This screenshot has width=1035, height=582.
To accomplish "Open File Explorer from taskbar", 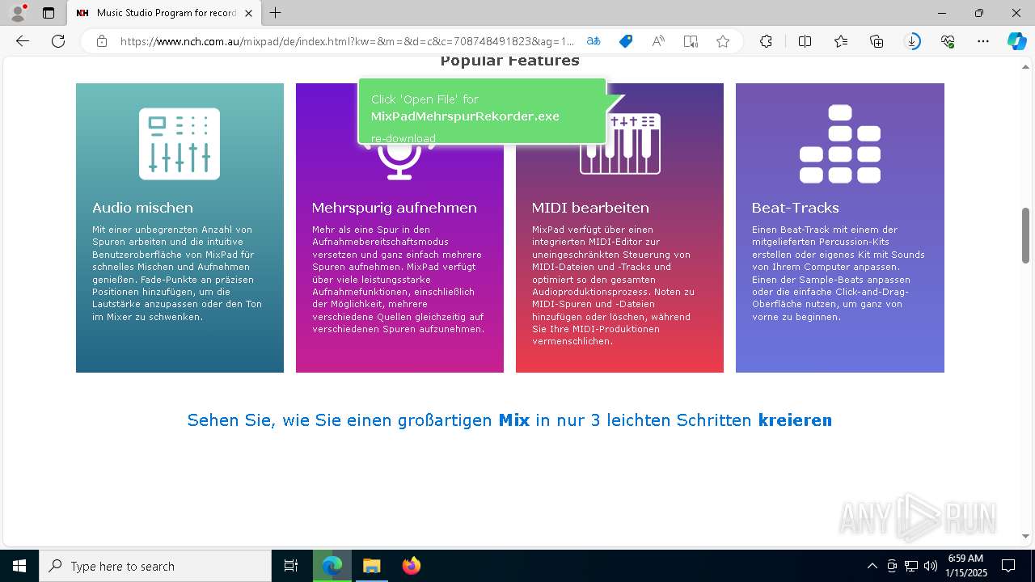I will [x=371, y=566].
